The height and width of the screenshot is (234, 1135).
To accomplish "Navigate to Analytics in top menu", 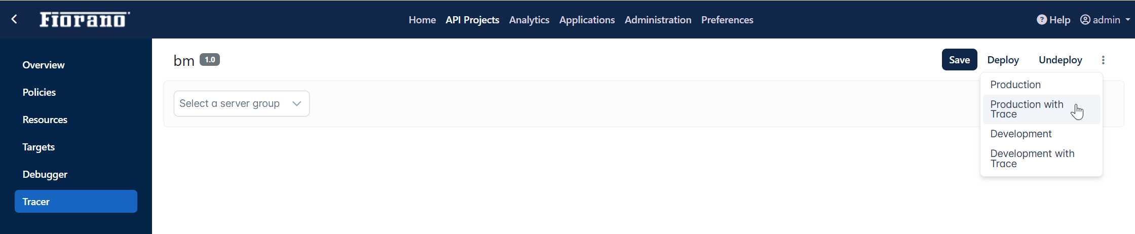I will click(x=529, y=20).
